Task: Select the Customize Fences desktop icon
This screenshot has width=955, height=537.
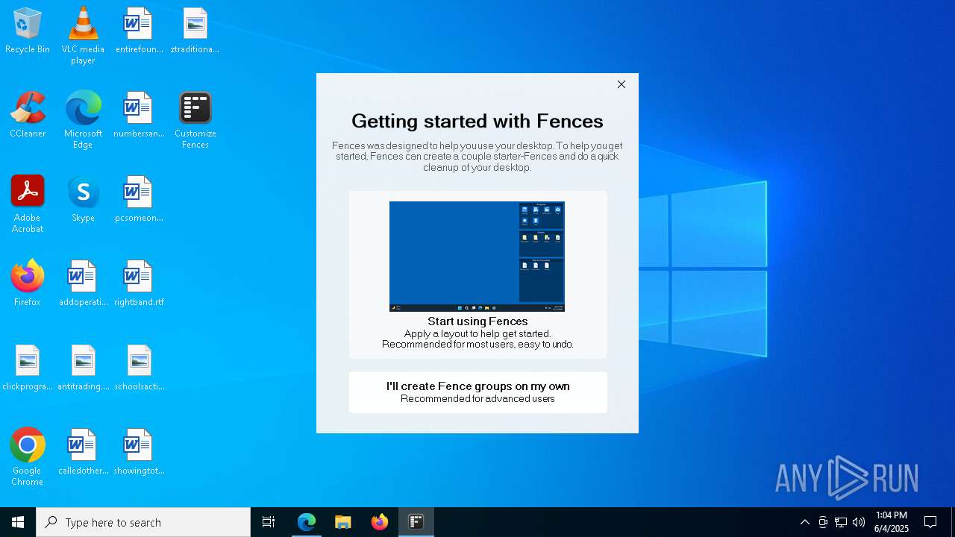Action: 195,120
